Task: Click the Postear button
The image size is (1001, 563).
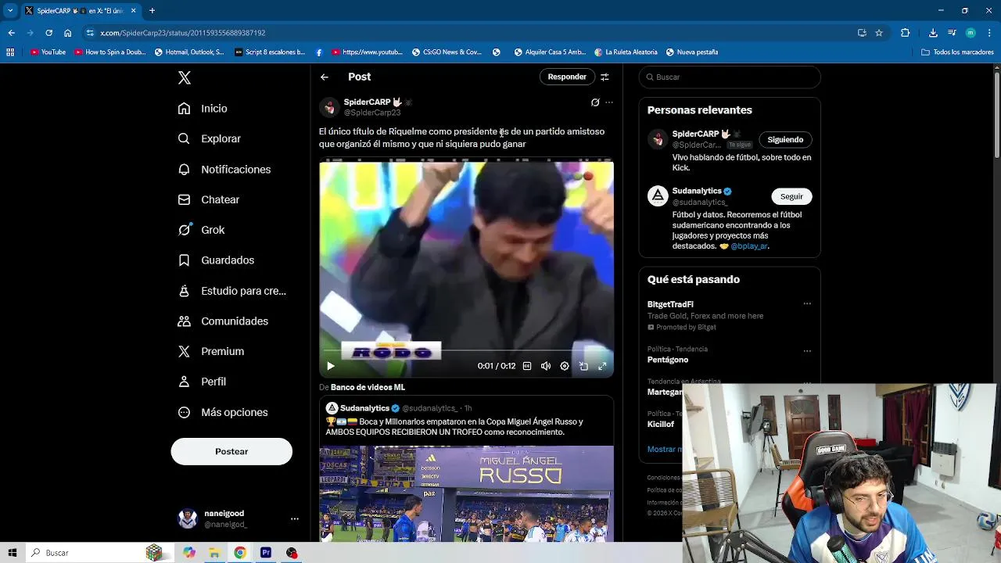Action: [x=231, y=451]
